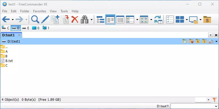This screenshot has width=219, height=109.
Task: Click the quick filter input field
Action: (x=201, y=100)
